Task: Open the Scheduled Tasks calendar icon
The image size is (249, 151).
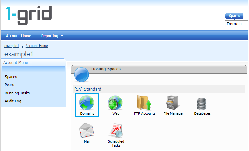Action: tap(116, 130)
